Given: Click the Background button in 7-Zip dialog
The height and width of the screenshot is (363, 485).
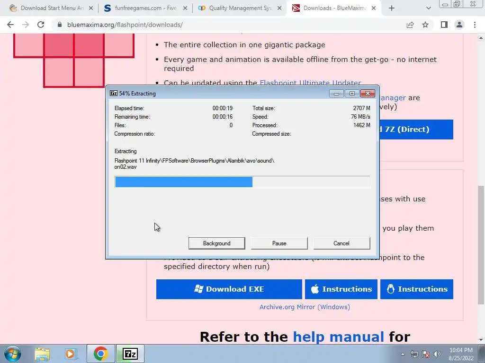Looking at the screenshot, I should (216, 243).
